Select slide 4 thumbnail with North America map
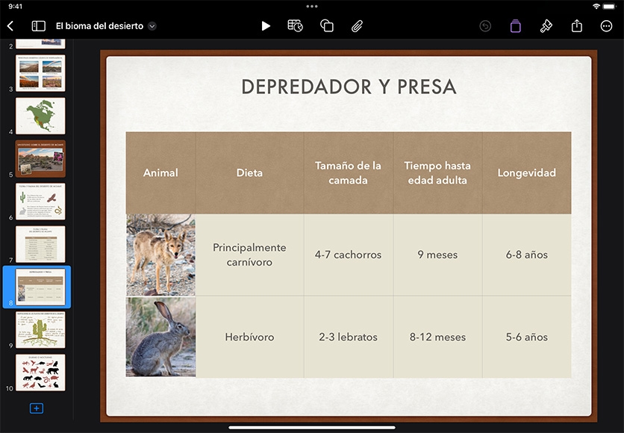Screen dimensions: 624x433 point(40,116)
